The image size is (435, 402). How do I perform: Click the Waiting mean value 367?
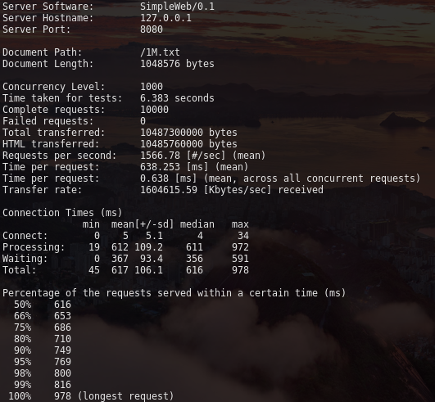click(x=120, y=259)
